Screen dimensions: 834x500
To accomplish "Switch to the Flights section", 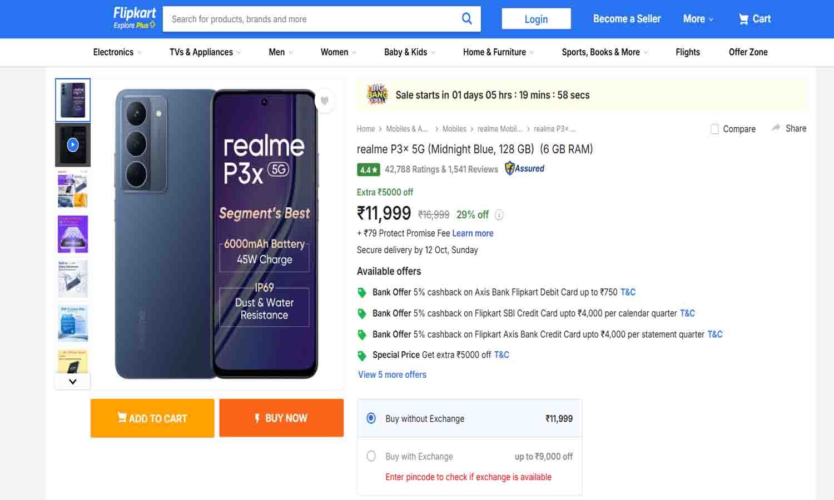I will click(688, 52).
